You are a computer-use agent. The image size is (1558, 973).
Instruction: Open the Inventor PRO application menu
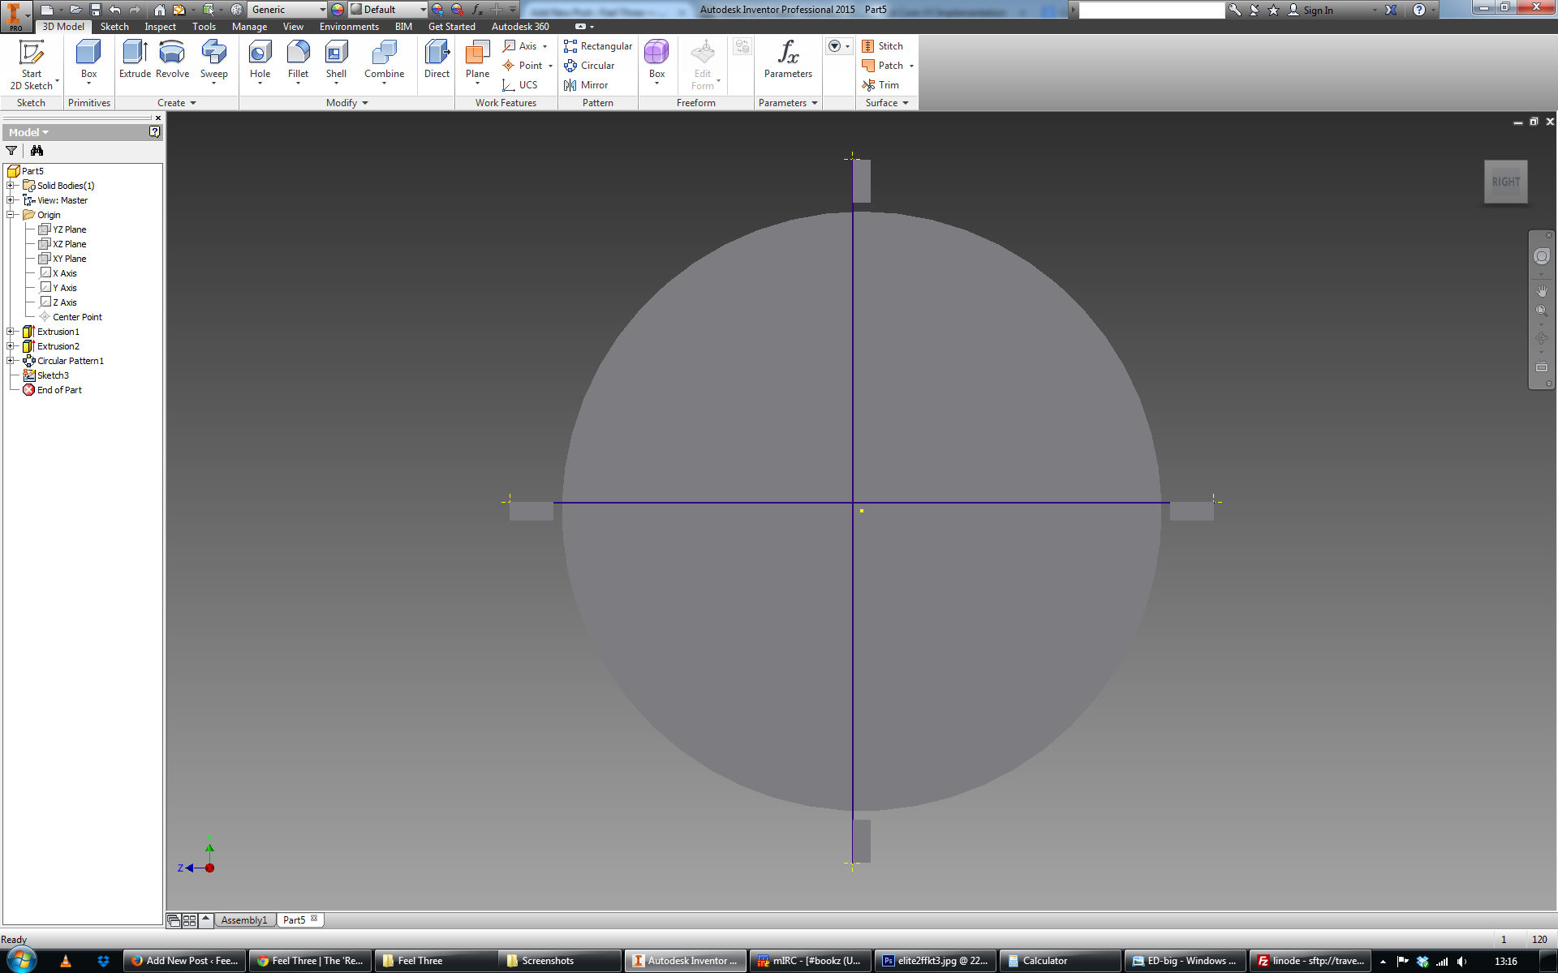(x=15, y=16)
